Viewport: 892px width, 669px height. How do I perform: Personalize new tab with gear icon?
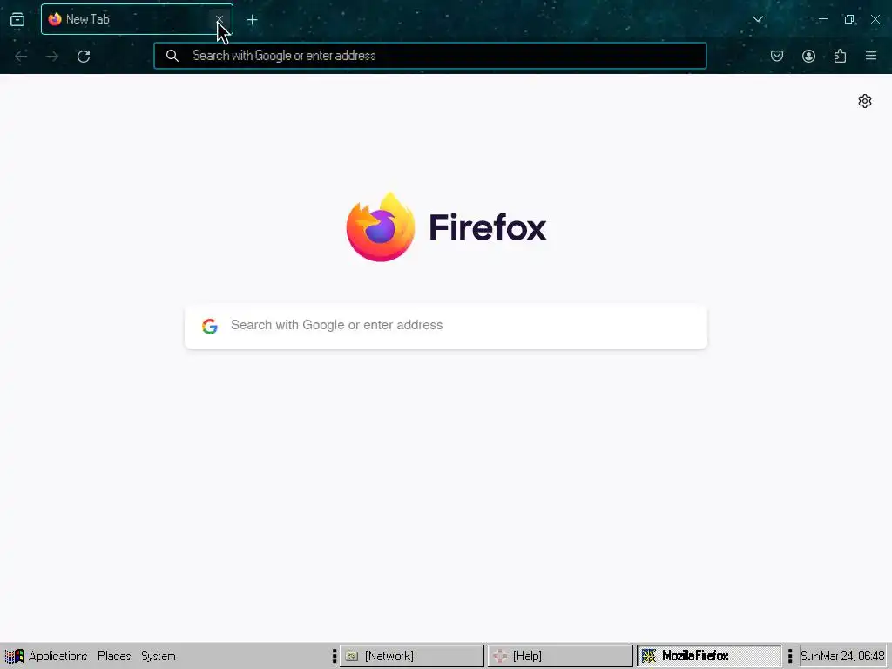pyautogui.click(x=865, y=101)
